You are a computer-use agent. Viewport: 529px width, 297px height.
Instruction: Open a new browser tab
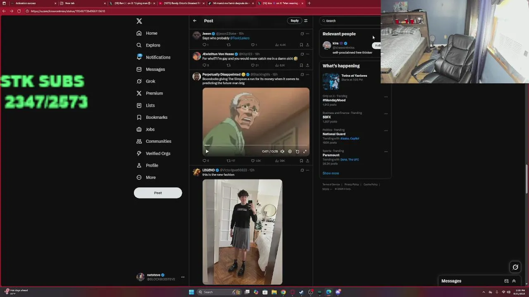coord(309,3)
